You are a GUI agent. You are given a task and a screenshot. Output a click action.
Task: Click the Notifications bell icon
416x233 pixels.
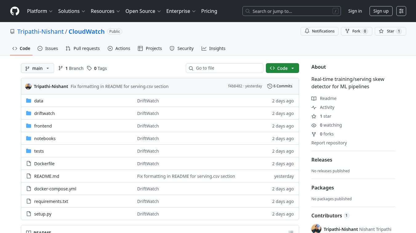(307, 31)
